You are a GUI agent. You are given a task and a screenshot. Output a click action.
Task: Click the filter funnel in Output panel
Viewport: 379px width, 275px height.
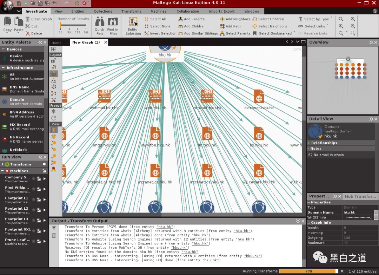pos(54,228)
